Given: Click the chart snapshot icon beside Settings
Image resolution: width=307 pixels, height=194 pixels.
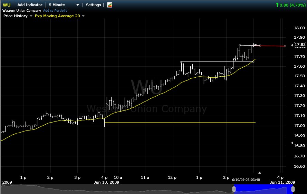Looking at the screenshot, I should (110, 5).
